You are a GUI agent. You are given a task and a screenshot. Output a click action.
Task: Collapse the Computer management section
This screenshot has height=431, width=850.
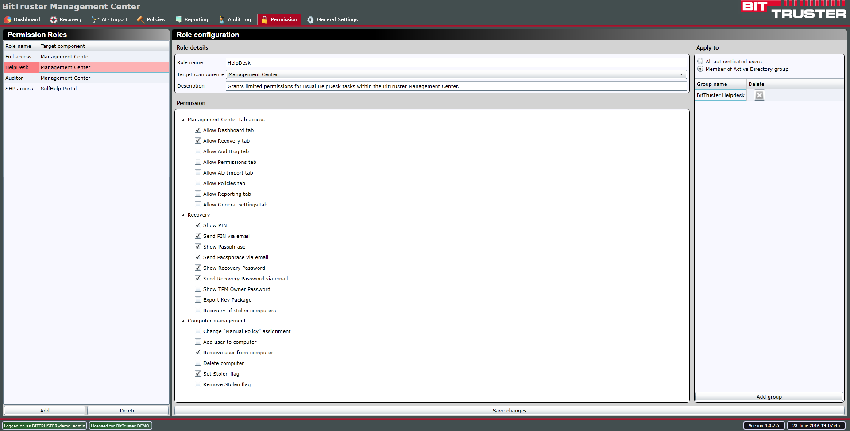[x=183, y=321]
